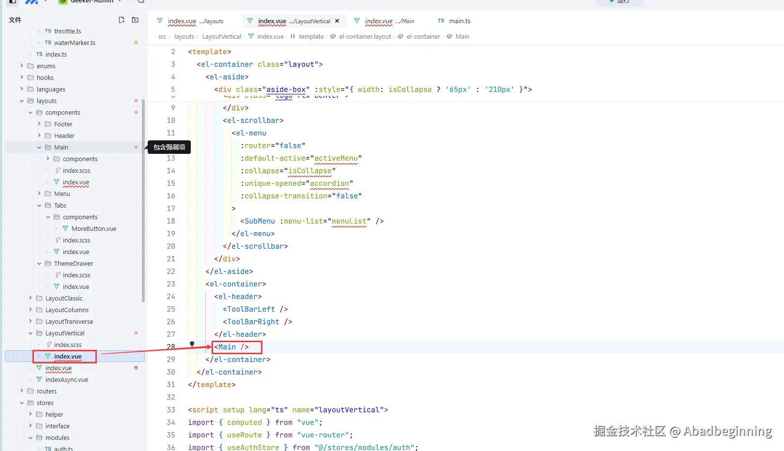The height and width of the screenshot is (451, 784).
Task: Click the gutter marker on line 28
Action: 192,344
